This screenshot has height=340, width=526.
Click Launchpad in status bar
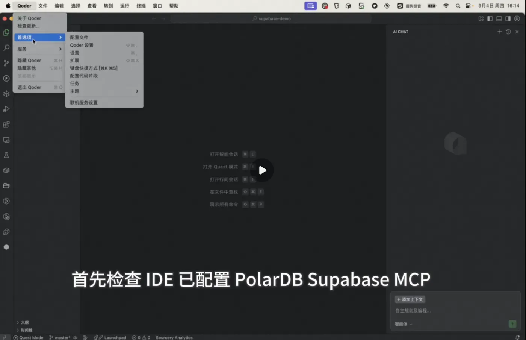click(110, 337)
